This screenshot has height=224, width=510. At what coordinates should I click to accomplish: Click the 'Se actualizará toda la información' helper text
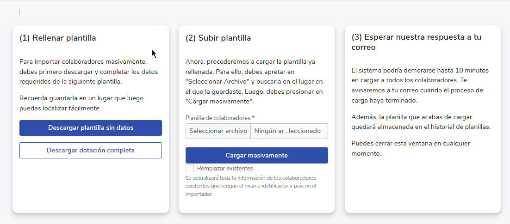(x=250, y=186)
